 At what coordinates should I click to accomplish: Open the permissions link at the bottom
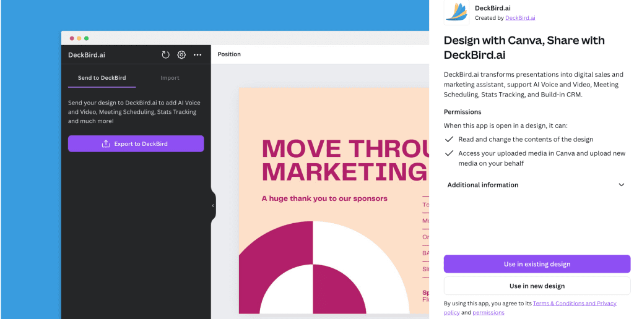[489, 313]
